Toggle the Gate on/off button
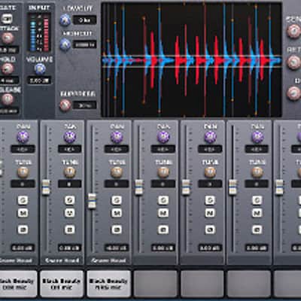301x301 pixels. [7, 19]
